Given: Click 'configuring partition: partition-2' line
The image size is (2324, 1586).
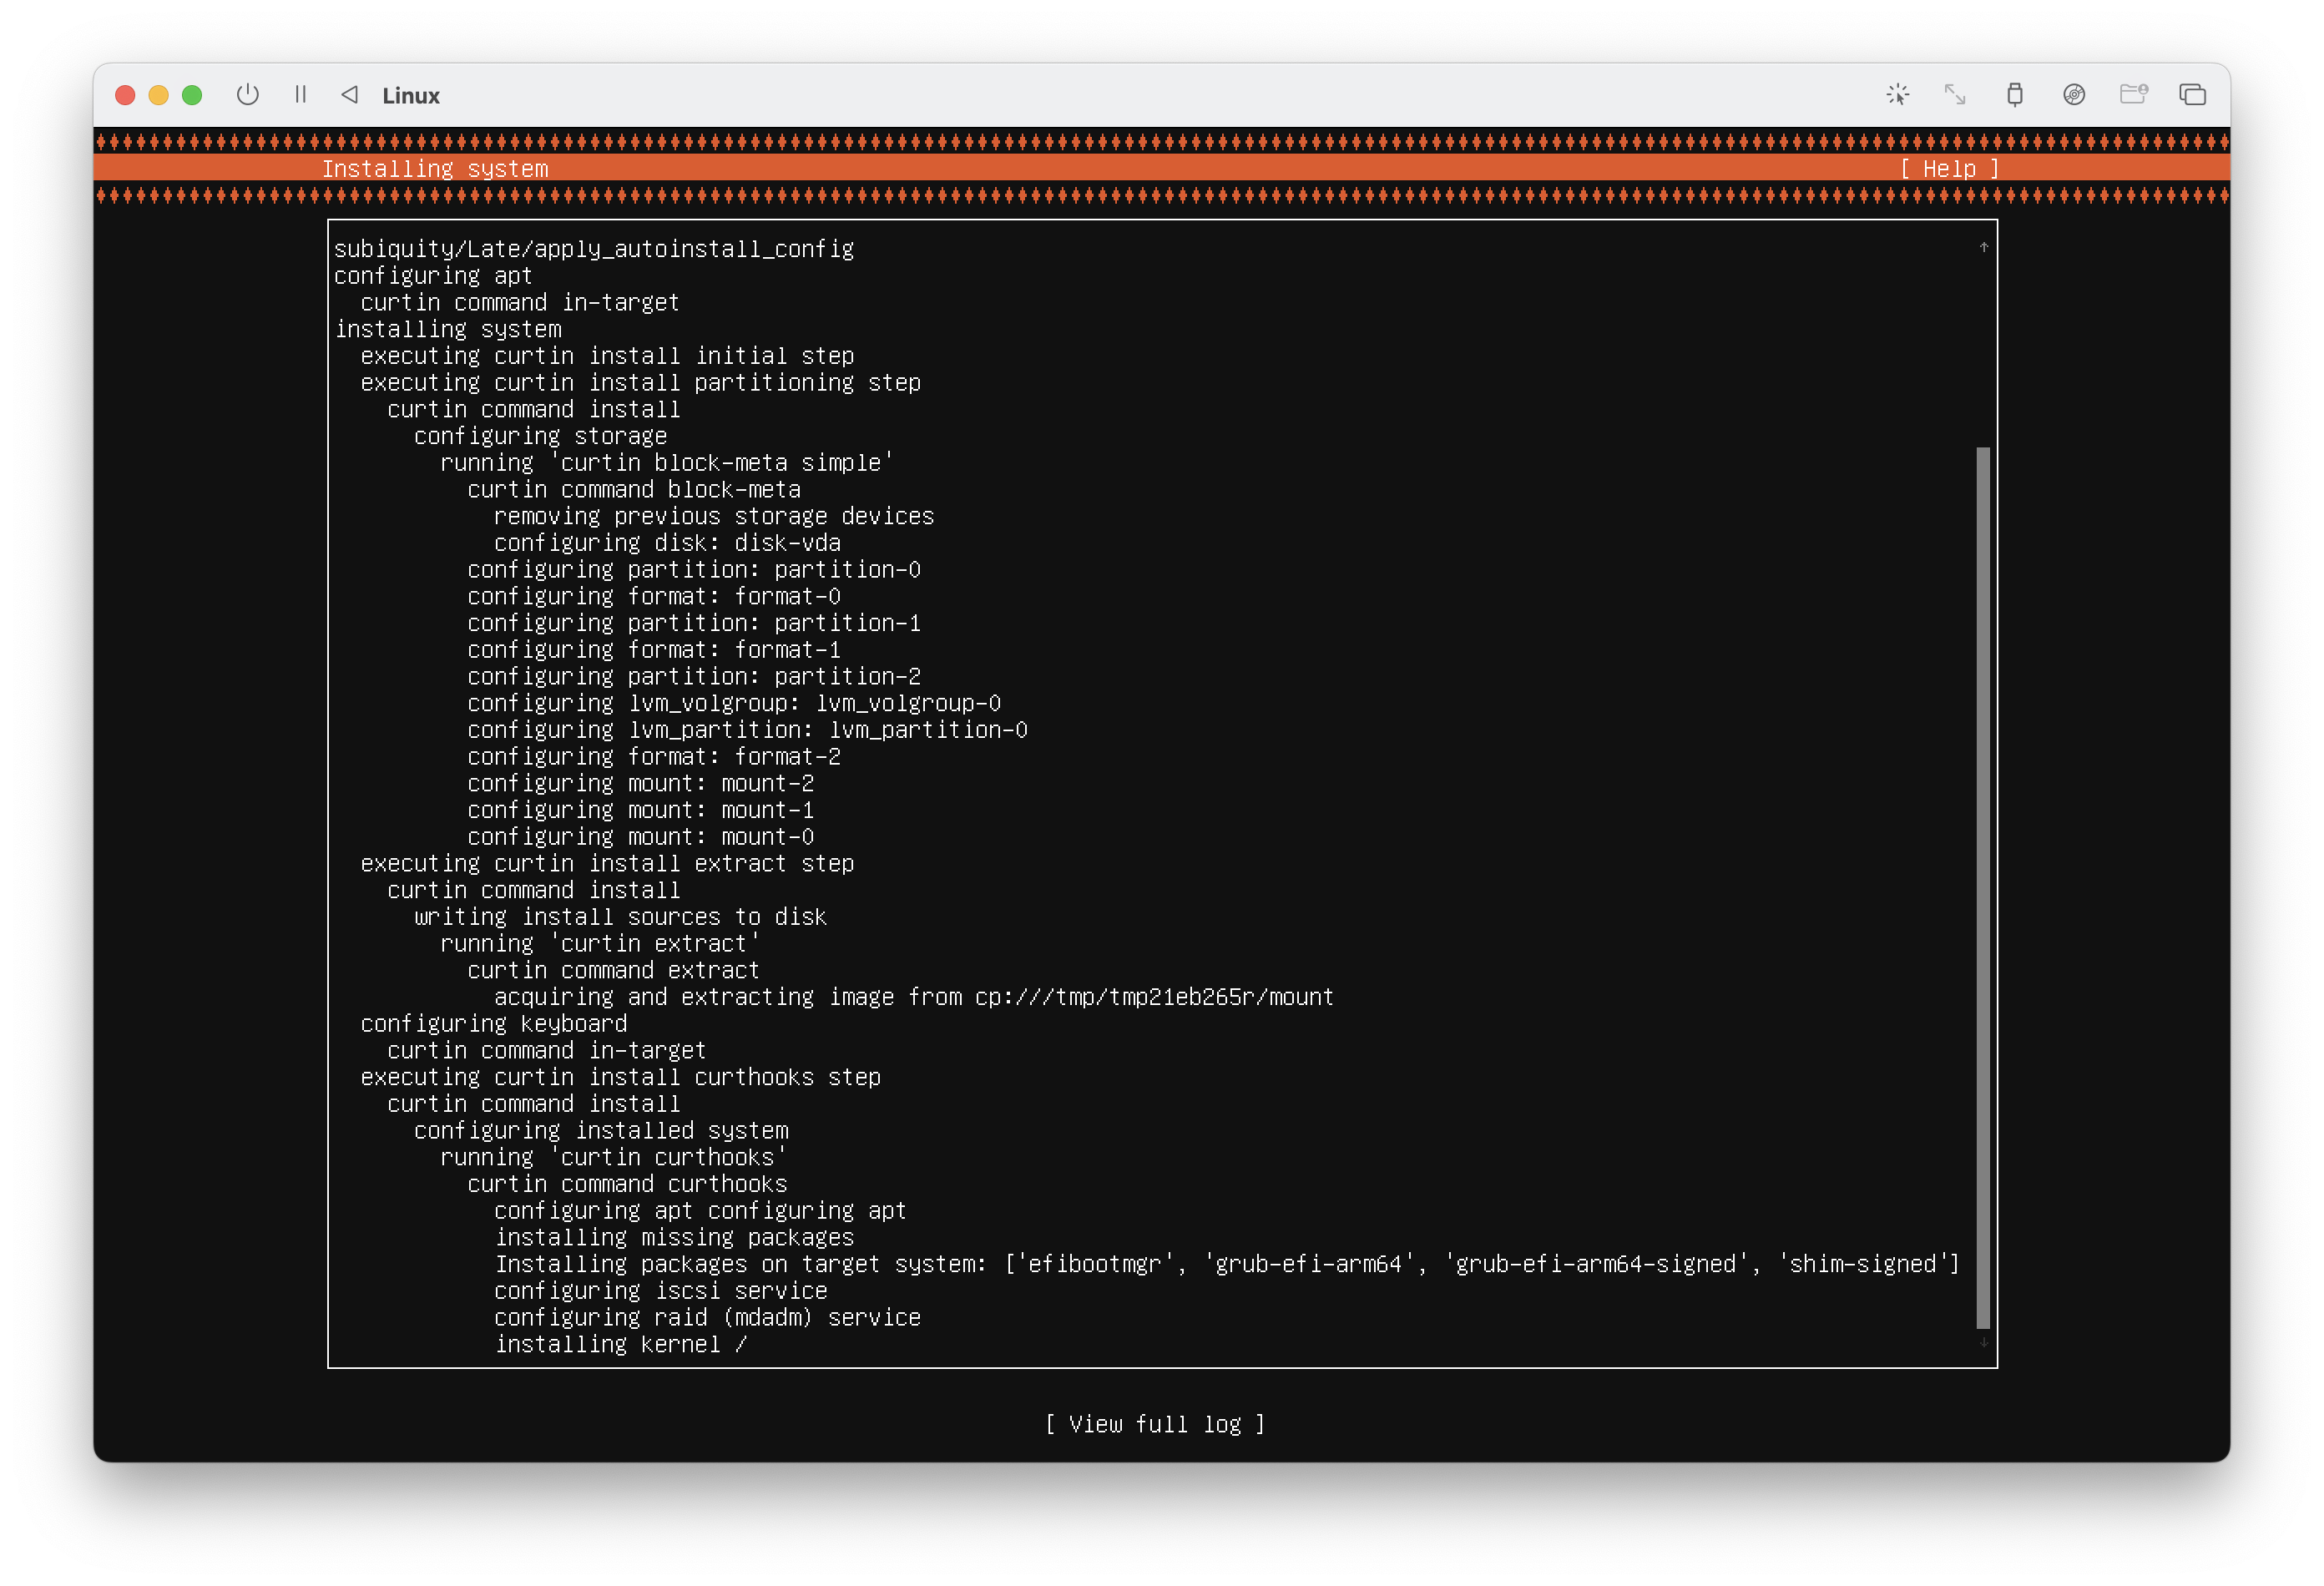Looking at the screenshot, I should tap(694, 677).
